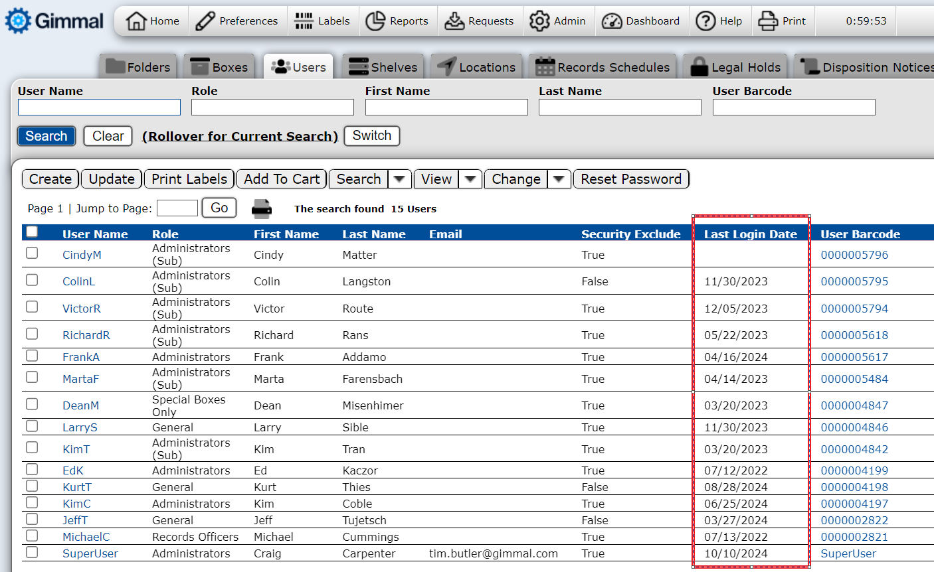The image size is (934, 572).
Task: Expand the Change dropdown arrow
Action: (559, 179)
